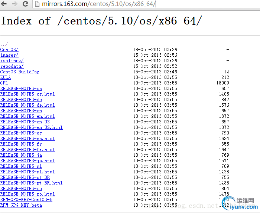Open the CentOS/ directory
The width and height of the screenshot is (260, 213).
pyautogui.click(x=9, y=49)
